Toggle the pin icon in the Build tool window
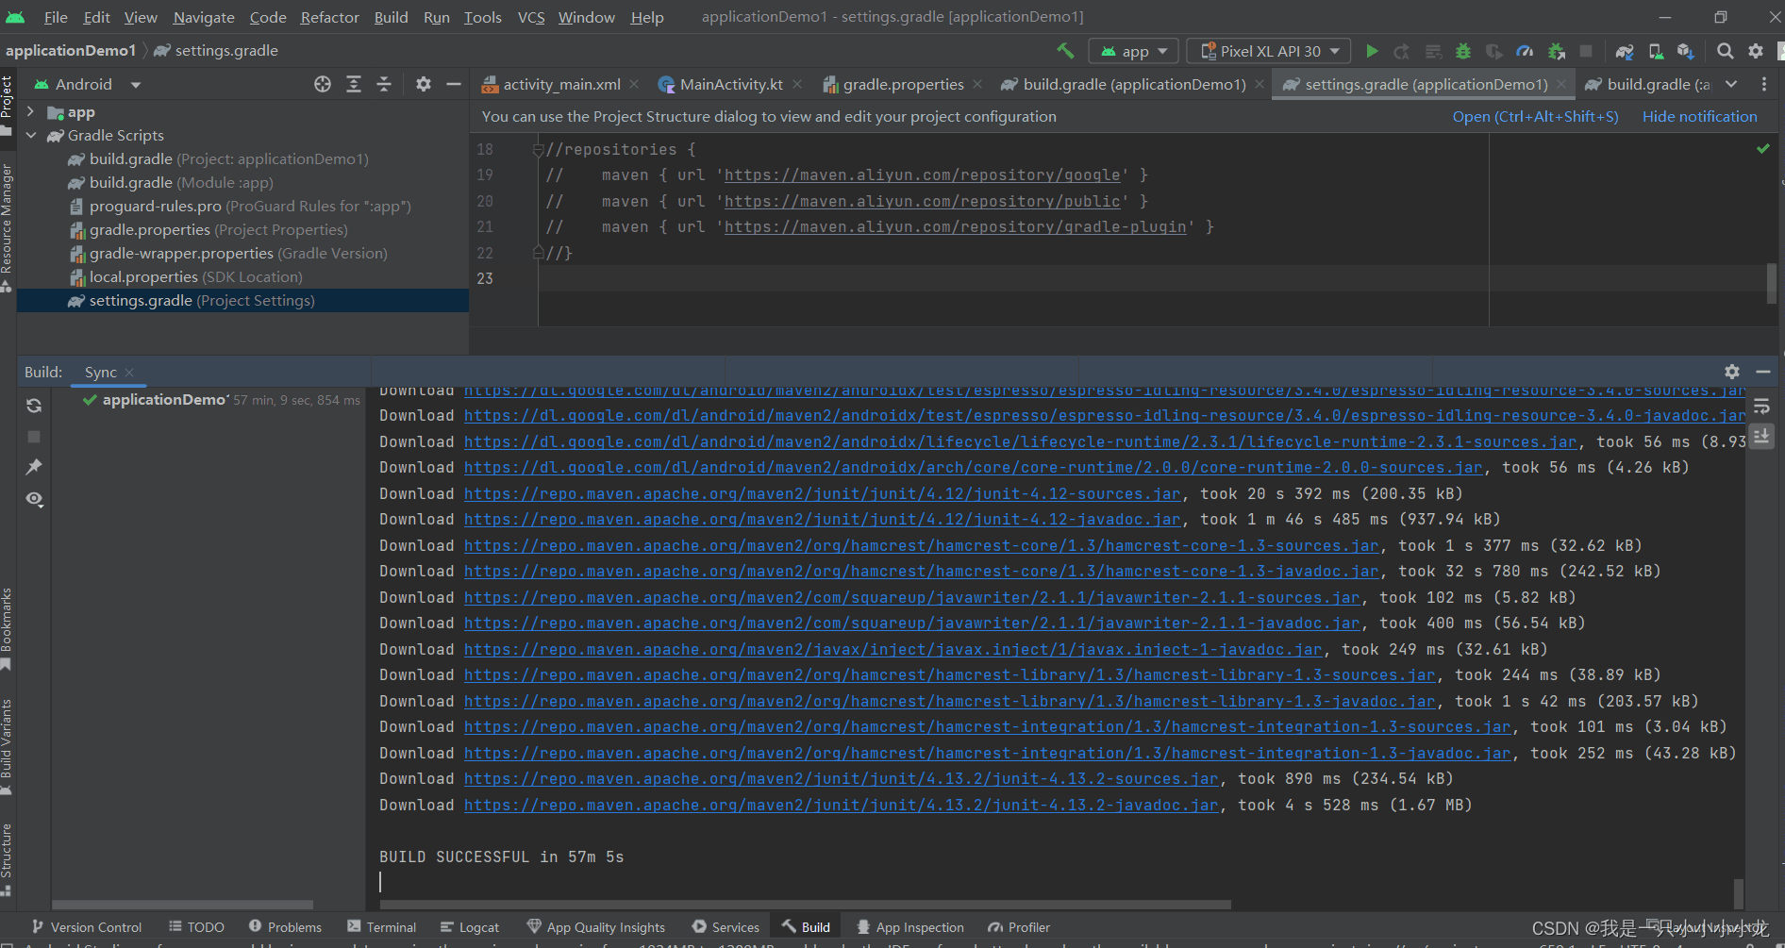Viewport: 1785px width, 948px height. (x=34, y=467)
